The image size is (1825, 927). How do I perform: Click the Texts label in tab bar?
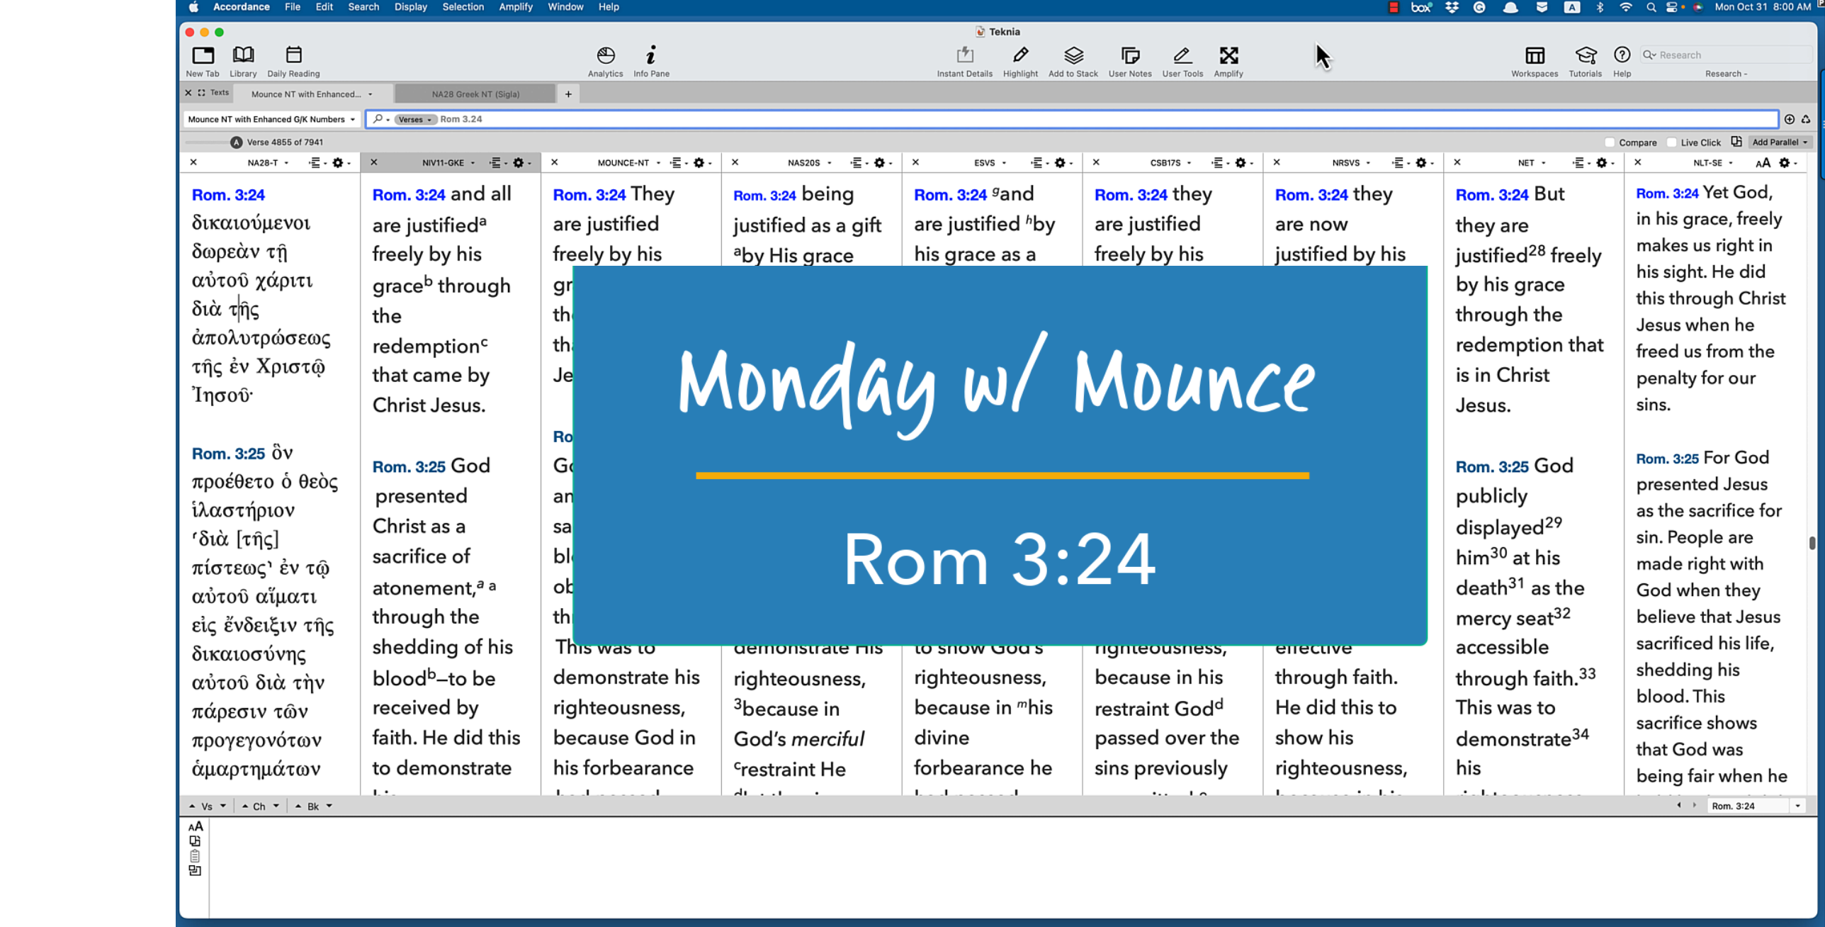[220, 92]
